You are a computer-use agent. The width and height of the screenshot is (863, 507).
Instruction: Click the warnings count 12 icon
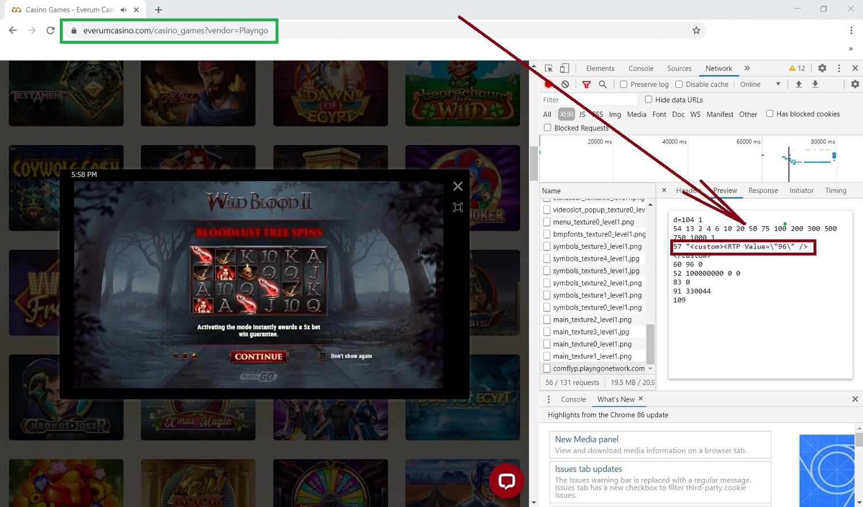(797, 68)
